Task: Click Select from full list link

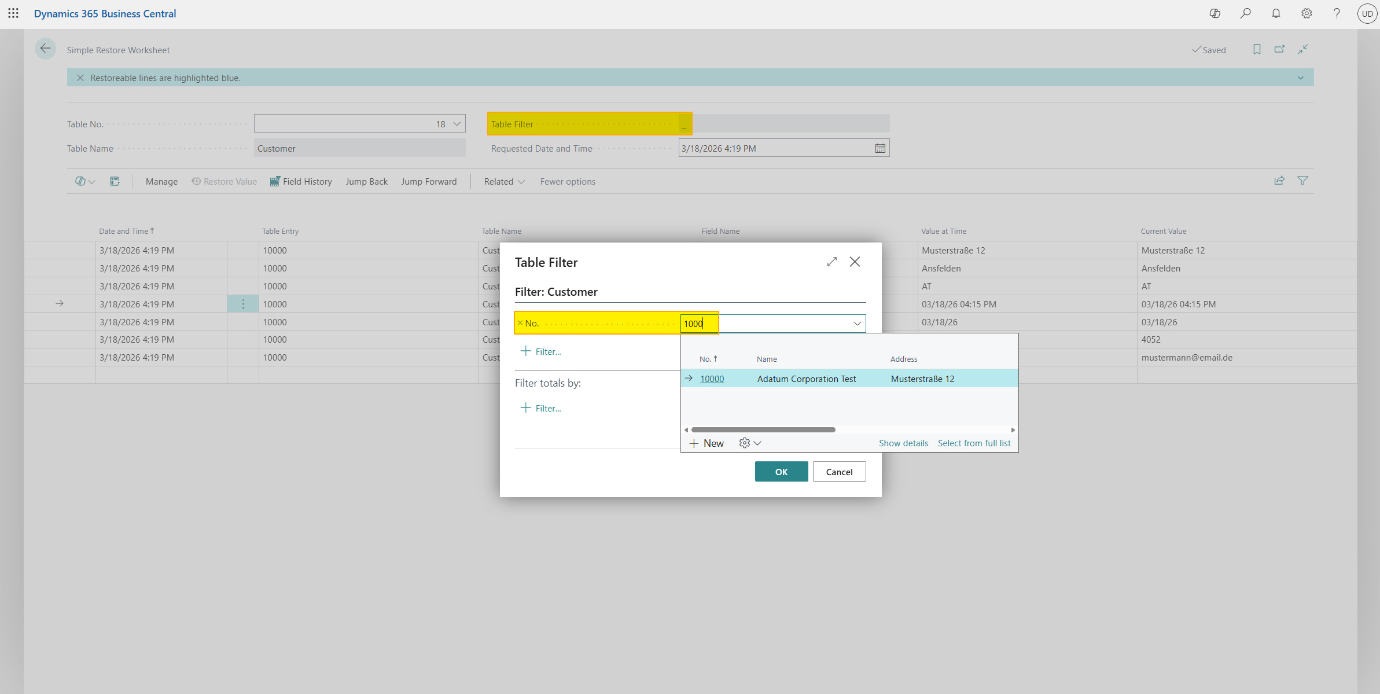Action: 974,443
